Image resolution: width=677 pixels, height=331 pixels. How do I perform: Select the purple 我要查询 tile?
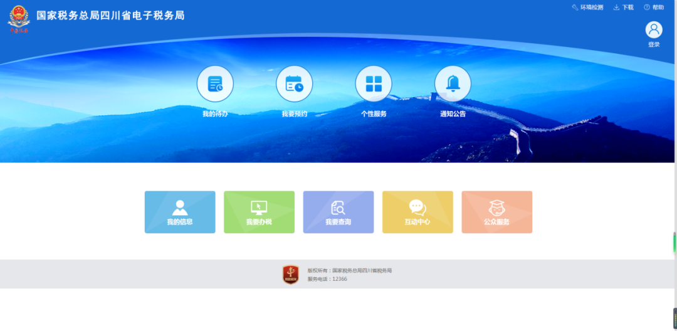click(x=338, y=212)
